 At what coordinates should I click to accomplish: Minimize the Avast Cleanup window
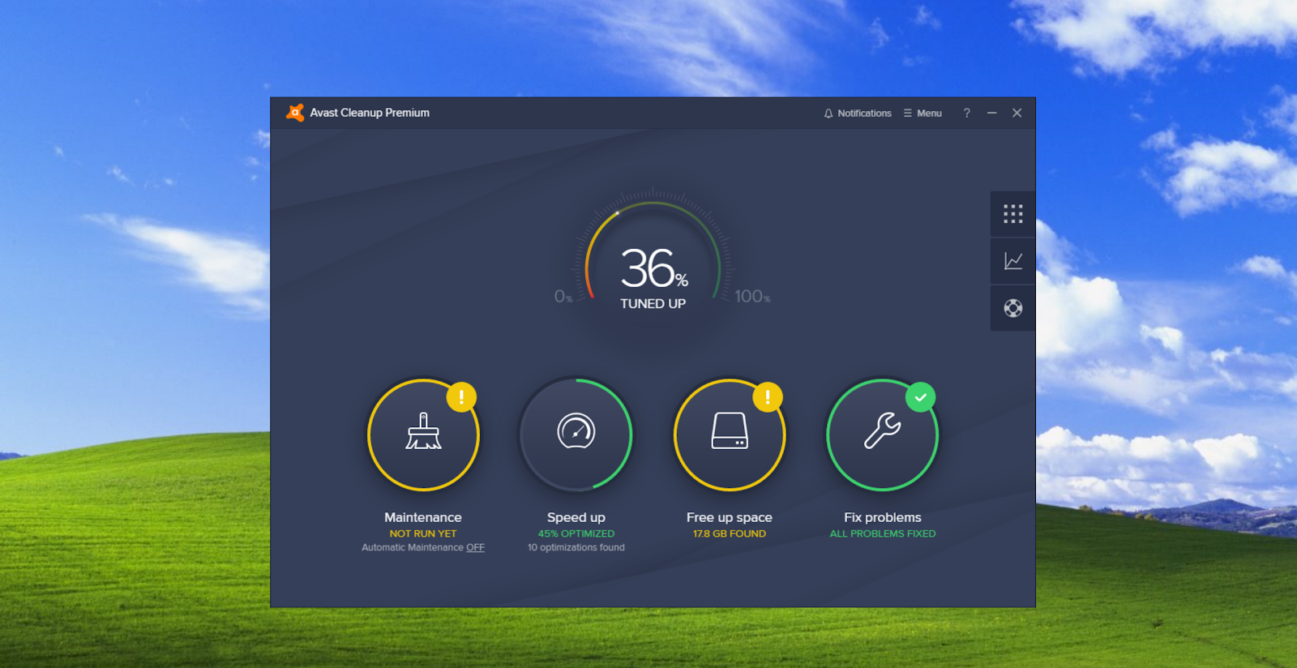pyautogui.click(x=991, y=113)
